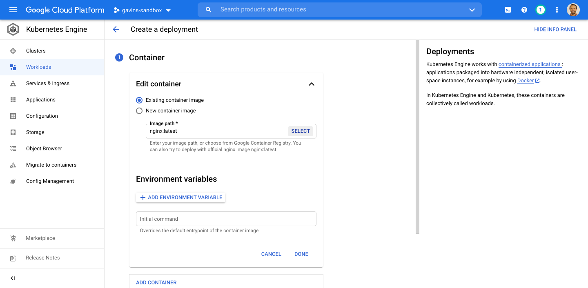Image resolution: width=588 pixels, height=288 pixels.
Task: Collapse the Edit container section
Action: click(312, 84)
